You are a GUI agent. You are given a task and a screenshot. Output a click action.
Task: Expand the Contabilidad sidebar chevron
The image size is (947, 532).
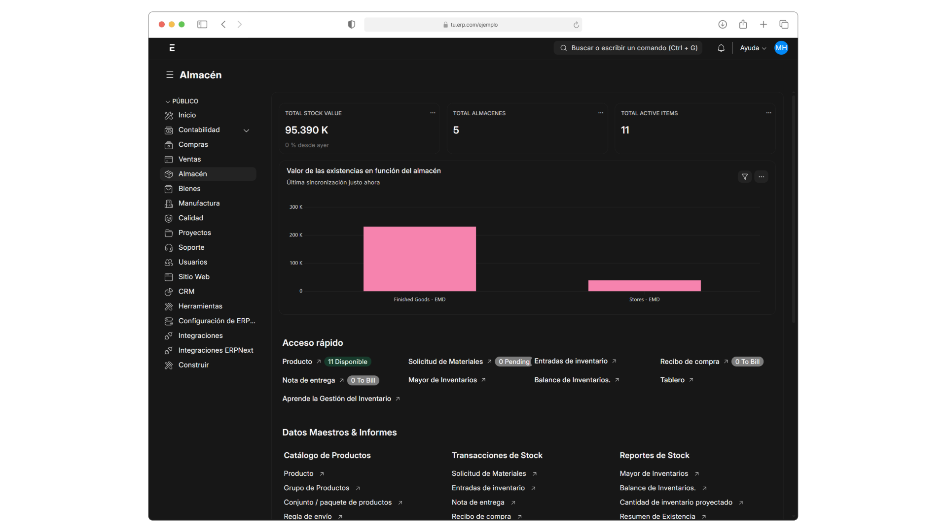[247, 131]
